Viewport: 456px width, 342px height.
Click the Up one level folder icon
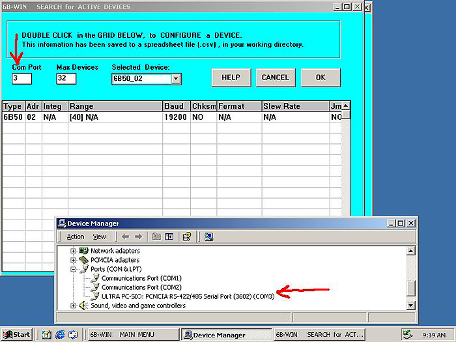(x=156, y=236)
